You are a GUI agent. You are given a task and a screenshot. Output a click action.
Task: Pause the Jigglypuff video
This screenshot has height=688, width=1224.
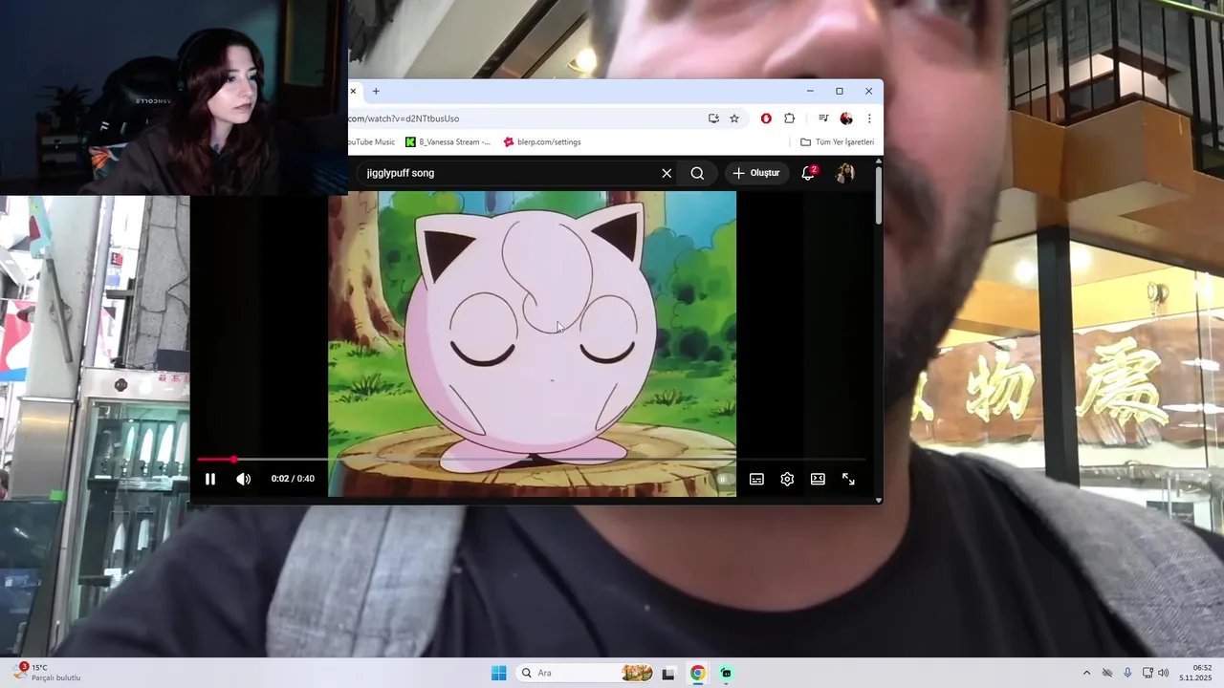(210, 479)
